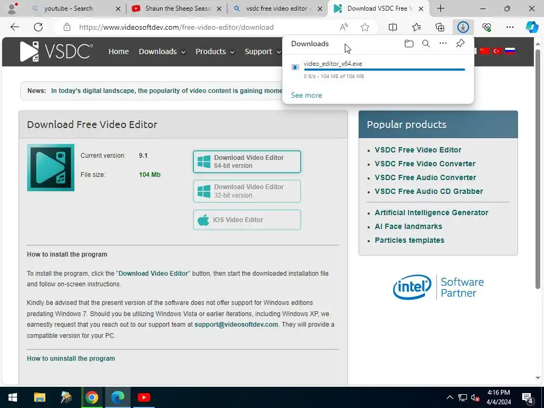The width and height of the screenshot is (544, 408).
Task: Close the youtube - Search tab
Action: pos(118,8)
